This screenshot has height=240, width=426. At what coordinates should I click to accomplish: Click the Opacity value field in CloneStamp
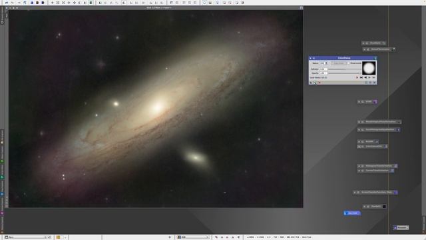tap(323, 73)
